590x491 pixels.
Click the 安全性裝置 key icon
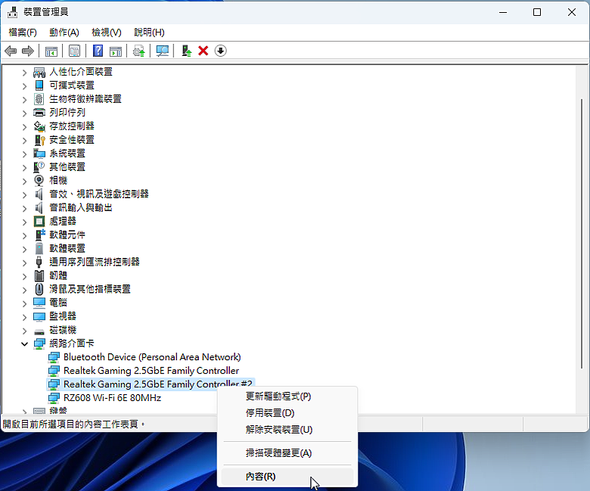[x=39, y=140]
